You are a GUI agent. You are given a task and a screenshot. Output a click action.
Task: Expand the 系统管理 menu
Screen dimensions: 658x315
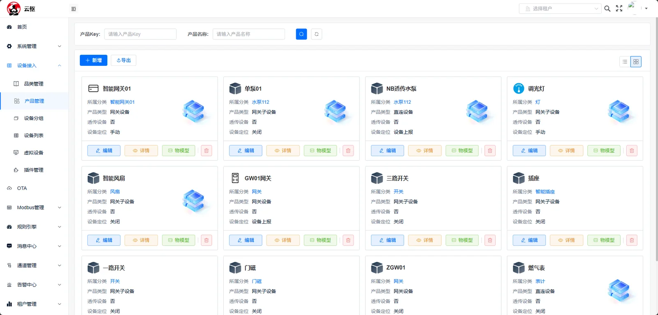click(x=34, y=46)
